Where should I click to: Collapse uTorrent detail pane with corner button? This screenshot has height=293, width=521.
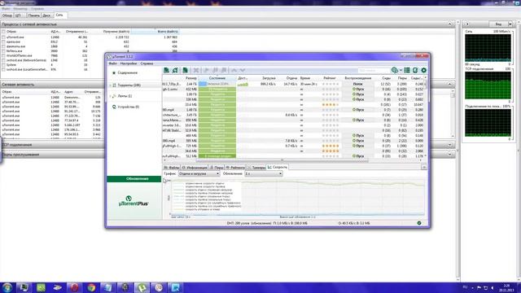424,167
